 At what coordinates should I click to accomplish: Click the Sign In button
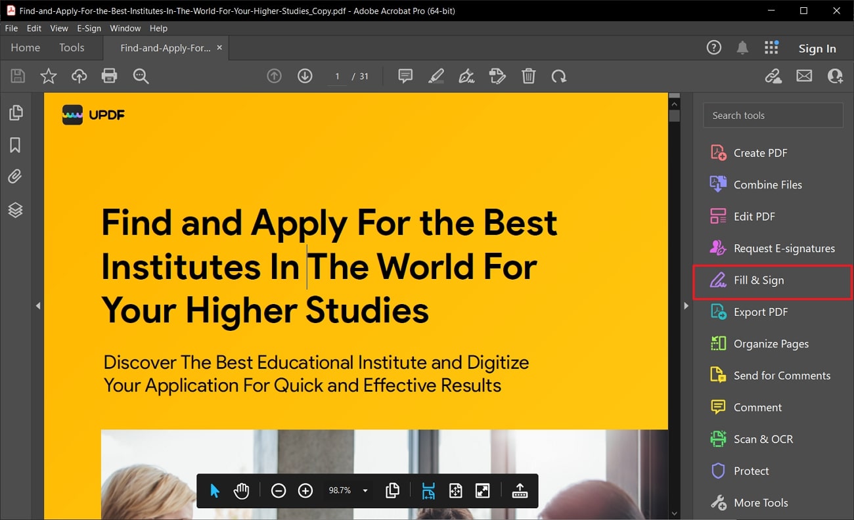(x=817, y=48)
